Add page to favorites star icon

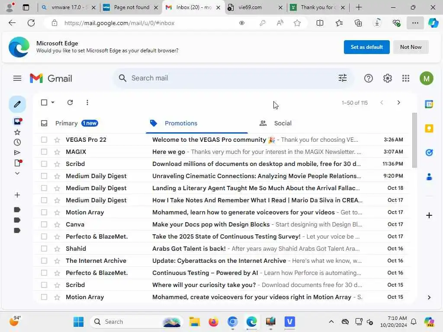[297, 23]
